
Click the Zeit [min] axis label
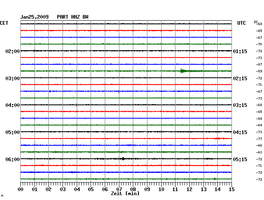pyautogui.click(x=125, y=194)
